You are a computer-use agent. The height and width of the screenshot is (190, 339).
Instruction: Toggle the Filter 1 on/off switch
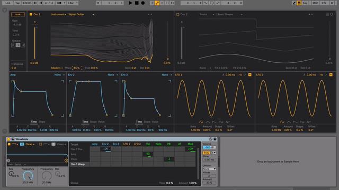[x=9, y=144]
